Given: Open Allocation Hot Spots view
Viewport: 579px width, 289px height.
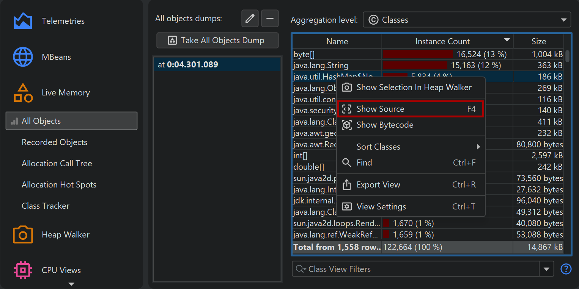Looking at the screenshot, I should [59, 185].
